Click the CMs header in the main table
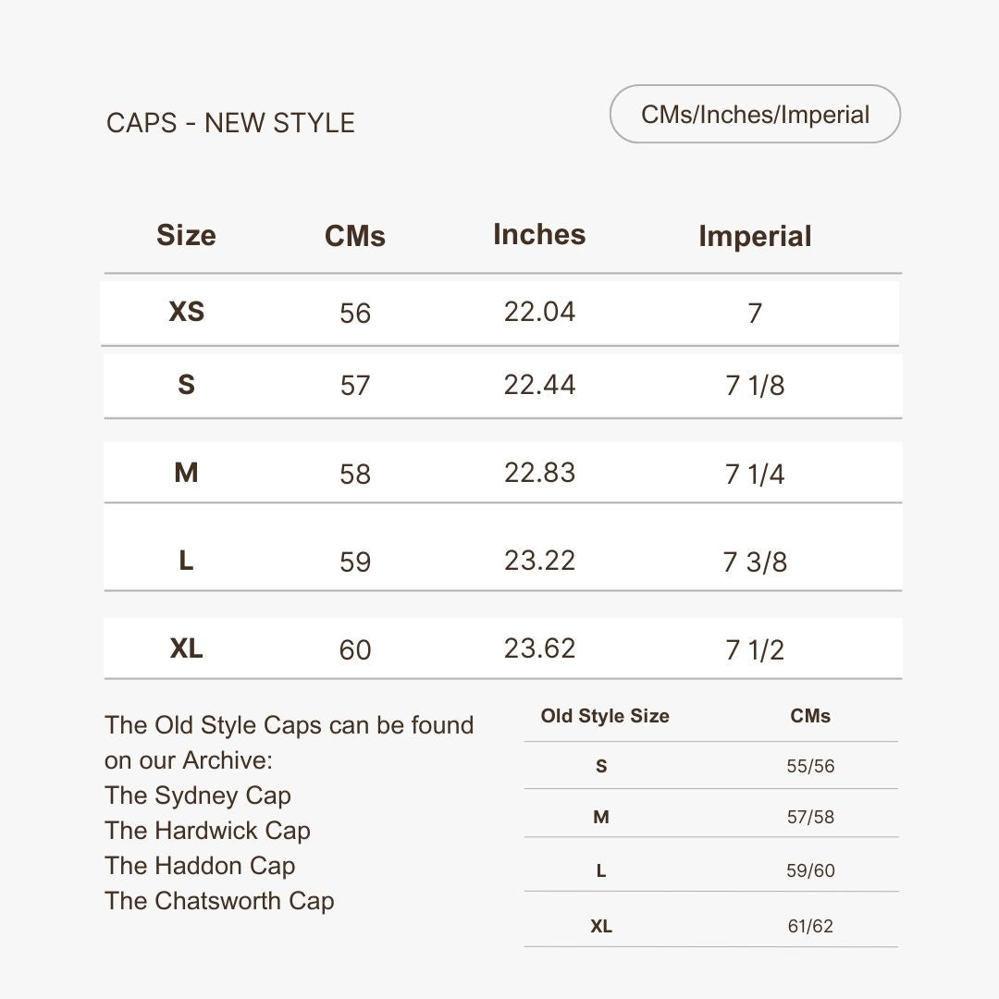Screen dimensions: 999x999 pyautogui.click(x=355, y=236)
